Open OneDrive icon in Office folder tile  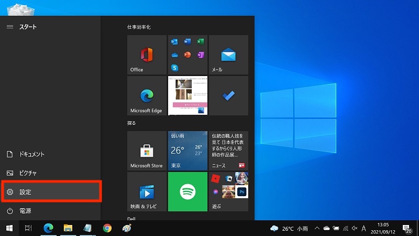click(174, 55)
